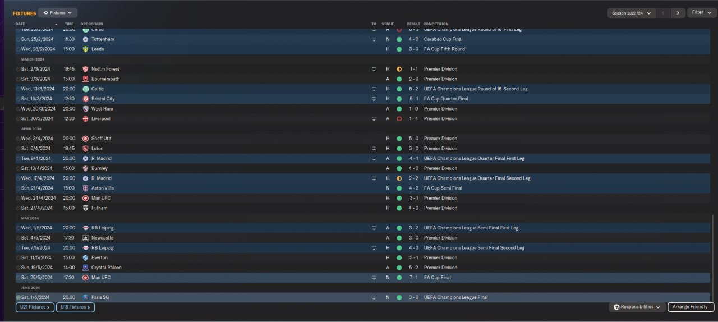Click the red loss indicator on Liverpool row
Image resolution: width=718 pixels, height=322 pixels.
[x=399, y=119]
